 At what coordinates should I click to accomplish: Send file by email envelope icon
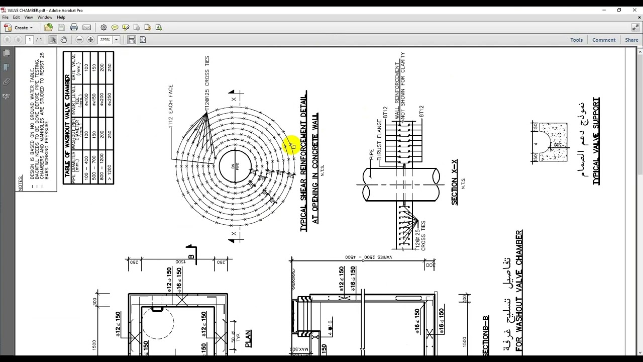coord(86,28)
